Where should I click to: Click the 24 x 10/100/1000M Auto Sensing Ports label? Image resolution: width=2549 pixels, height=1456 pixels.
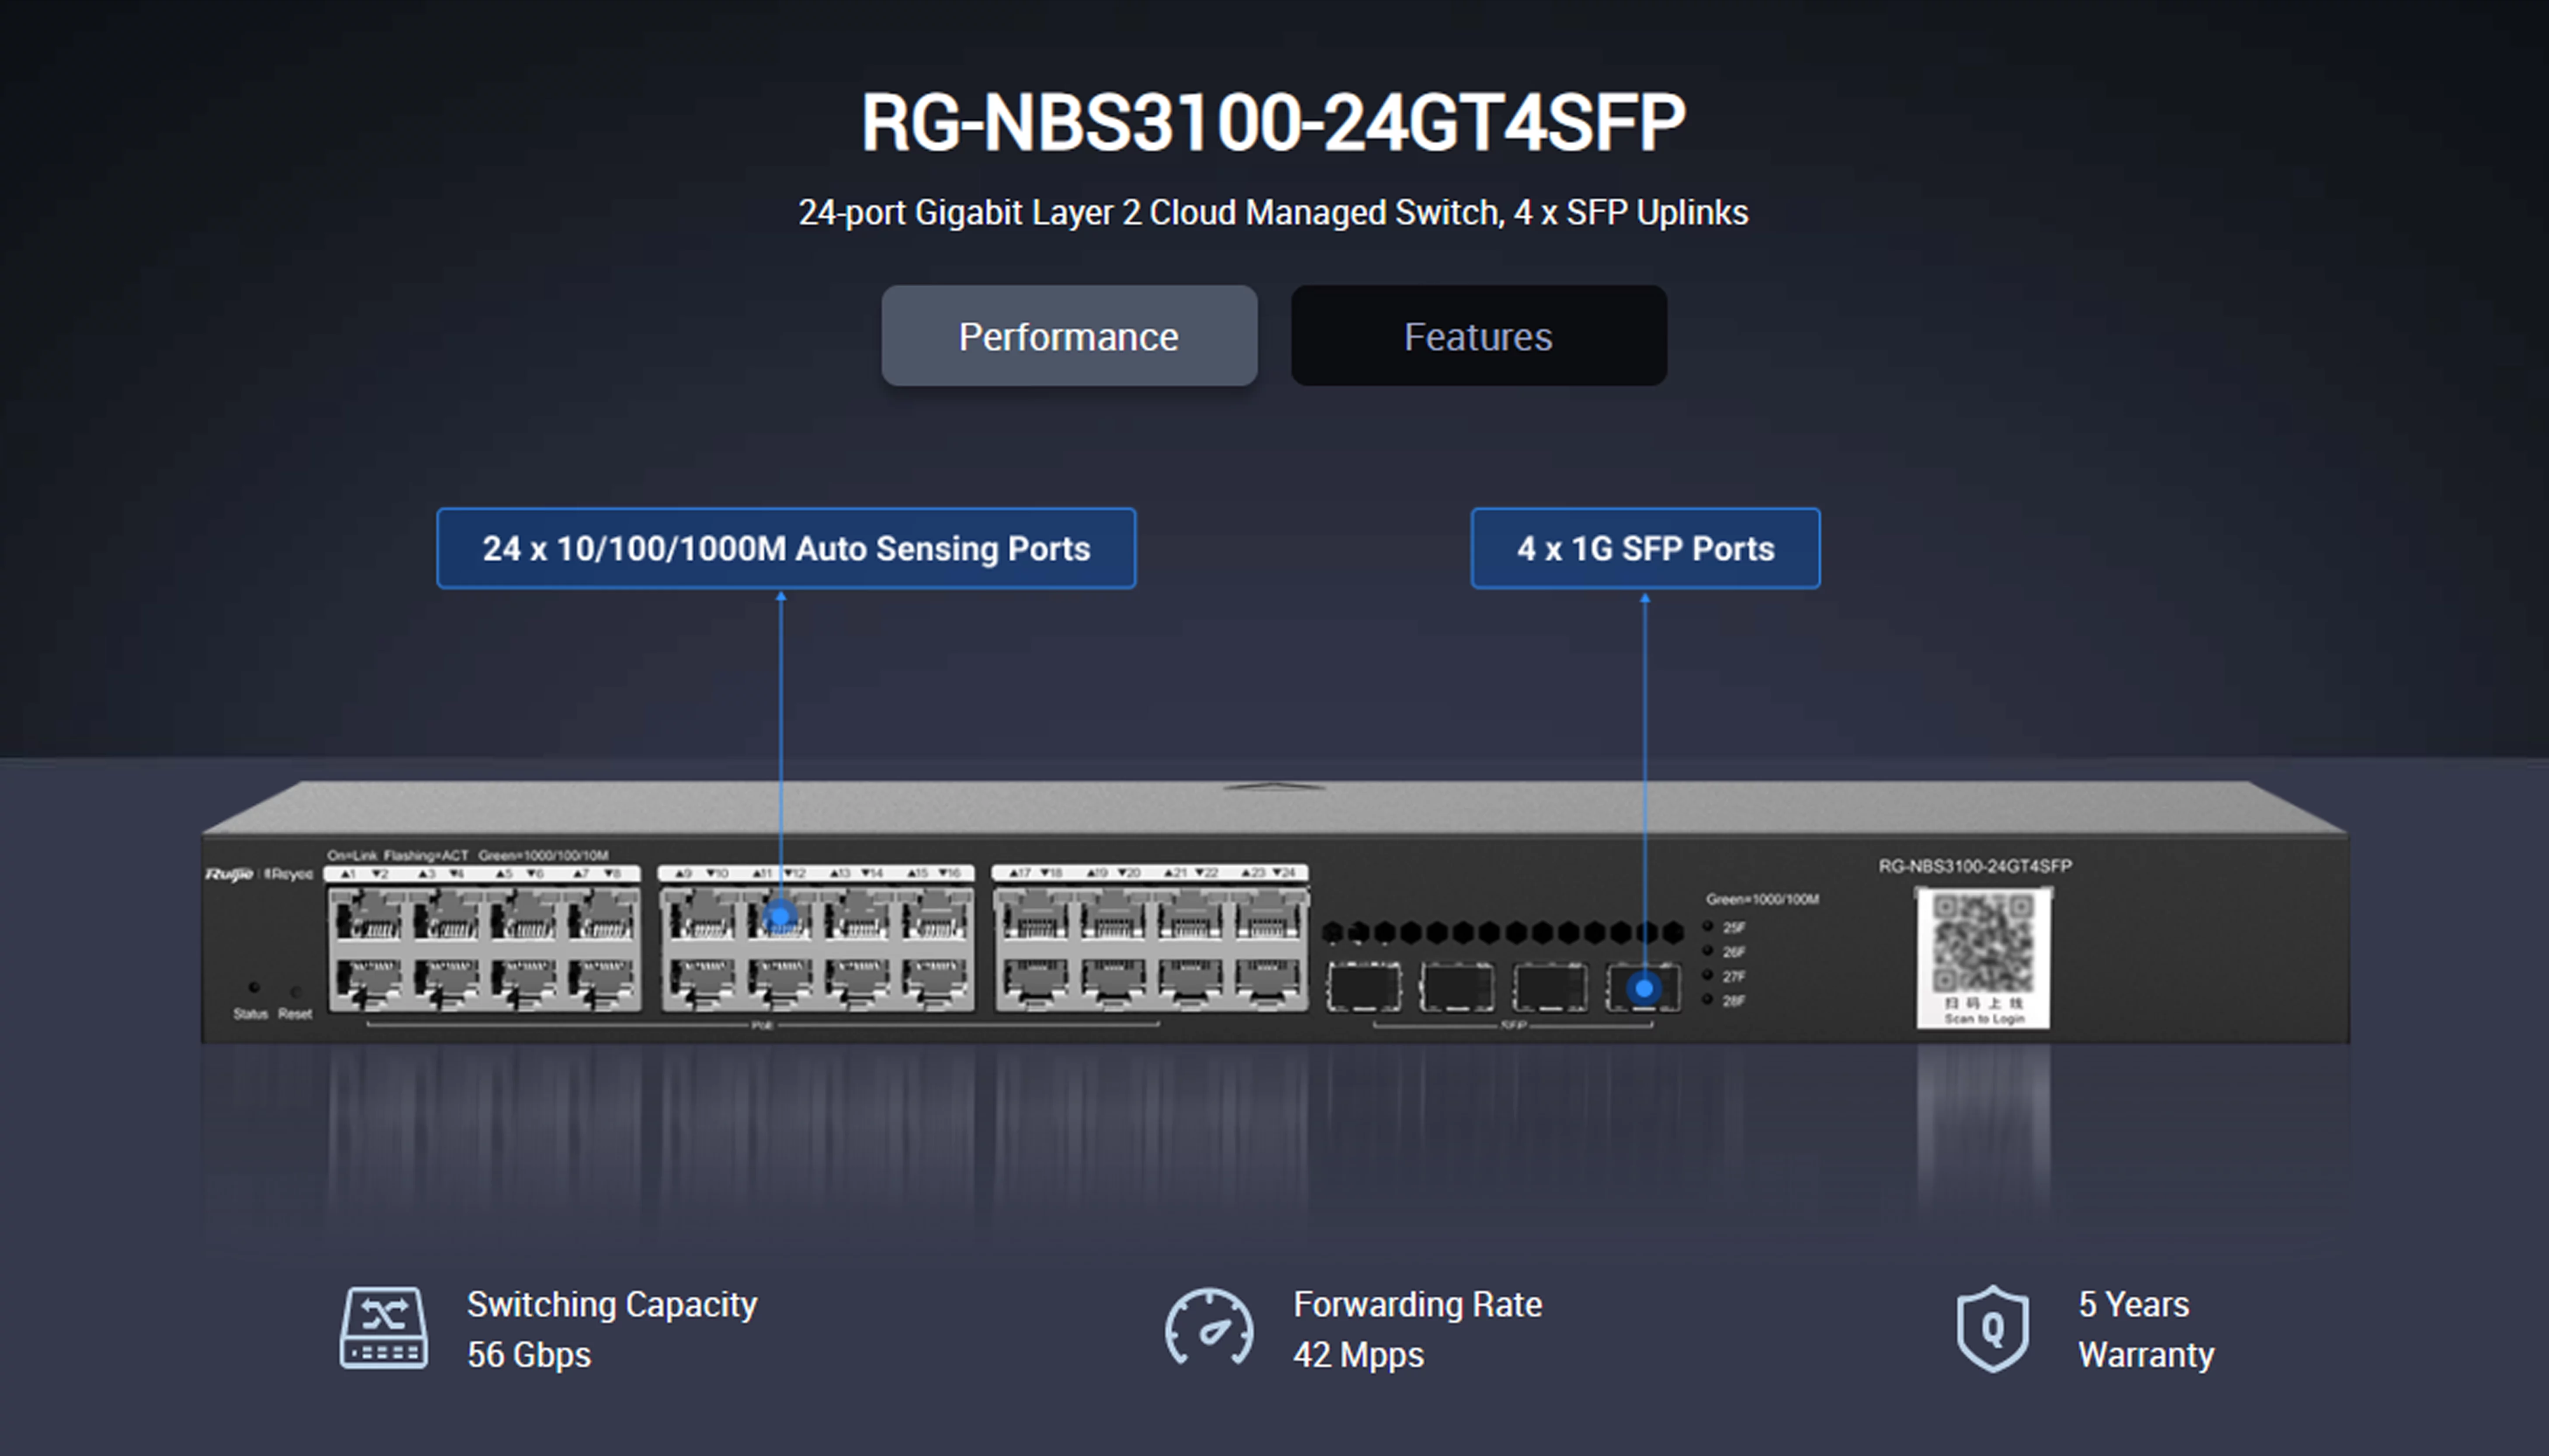[x=786, y=548]
